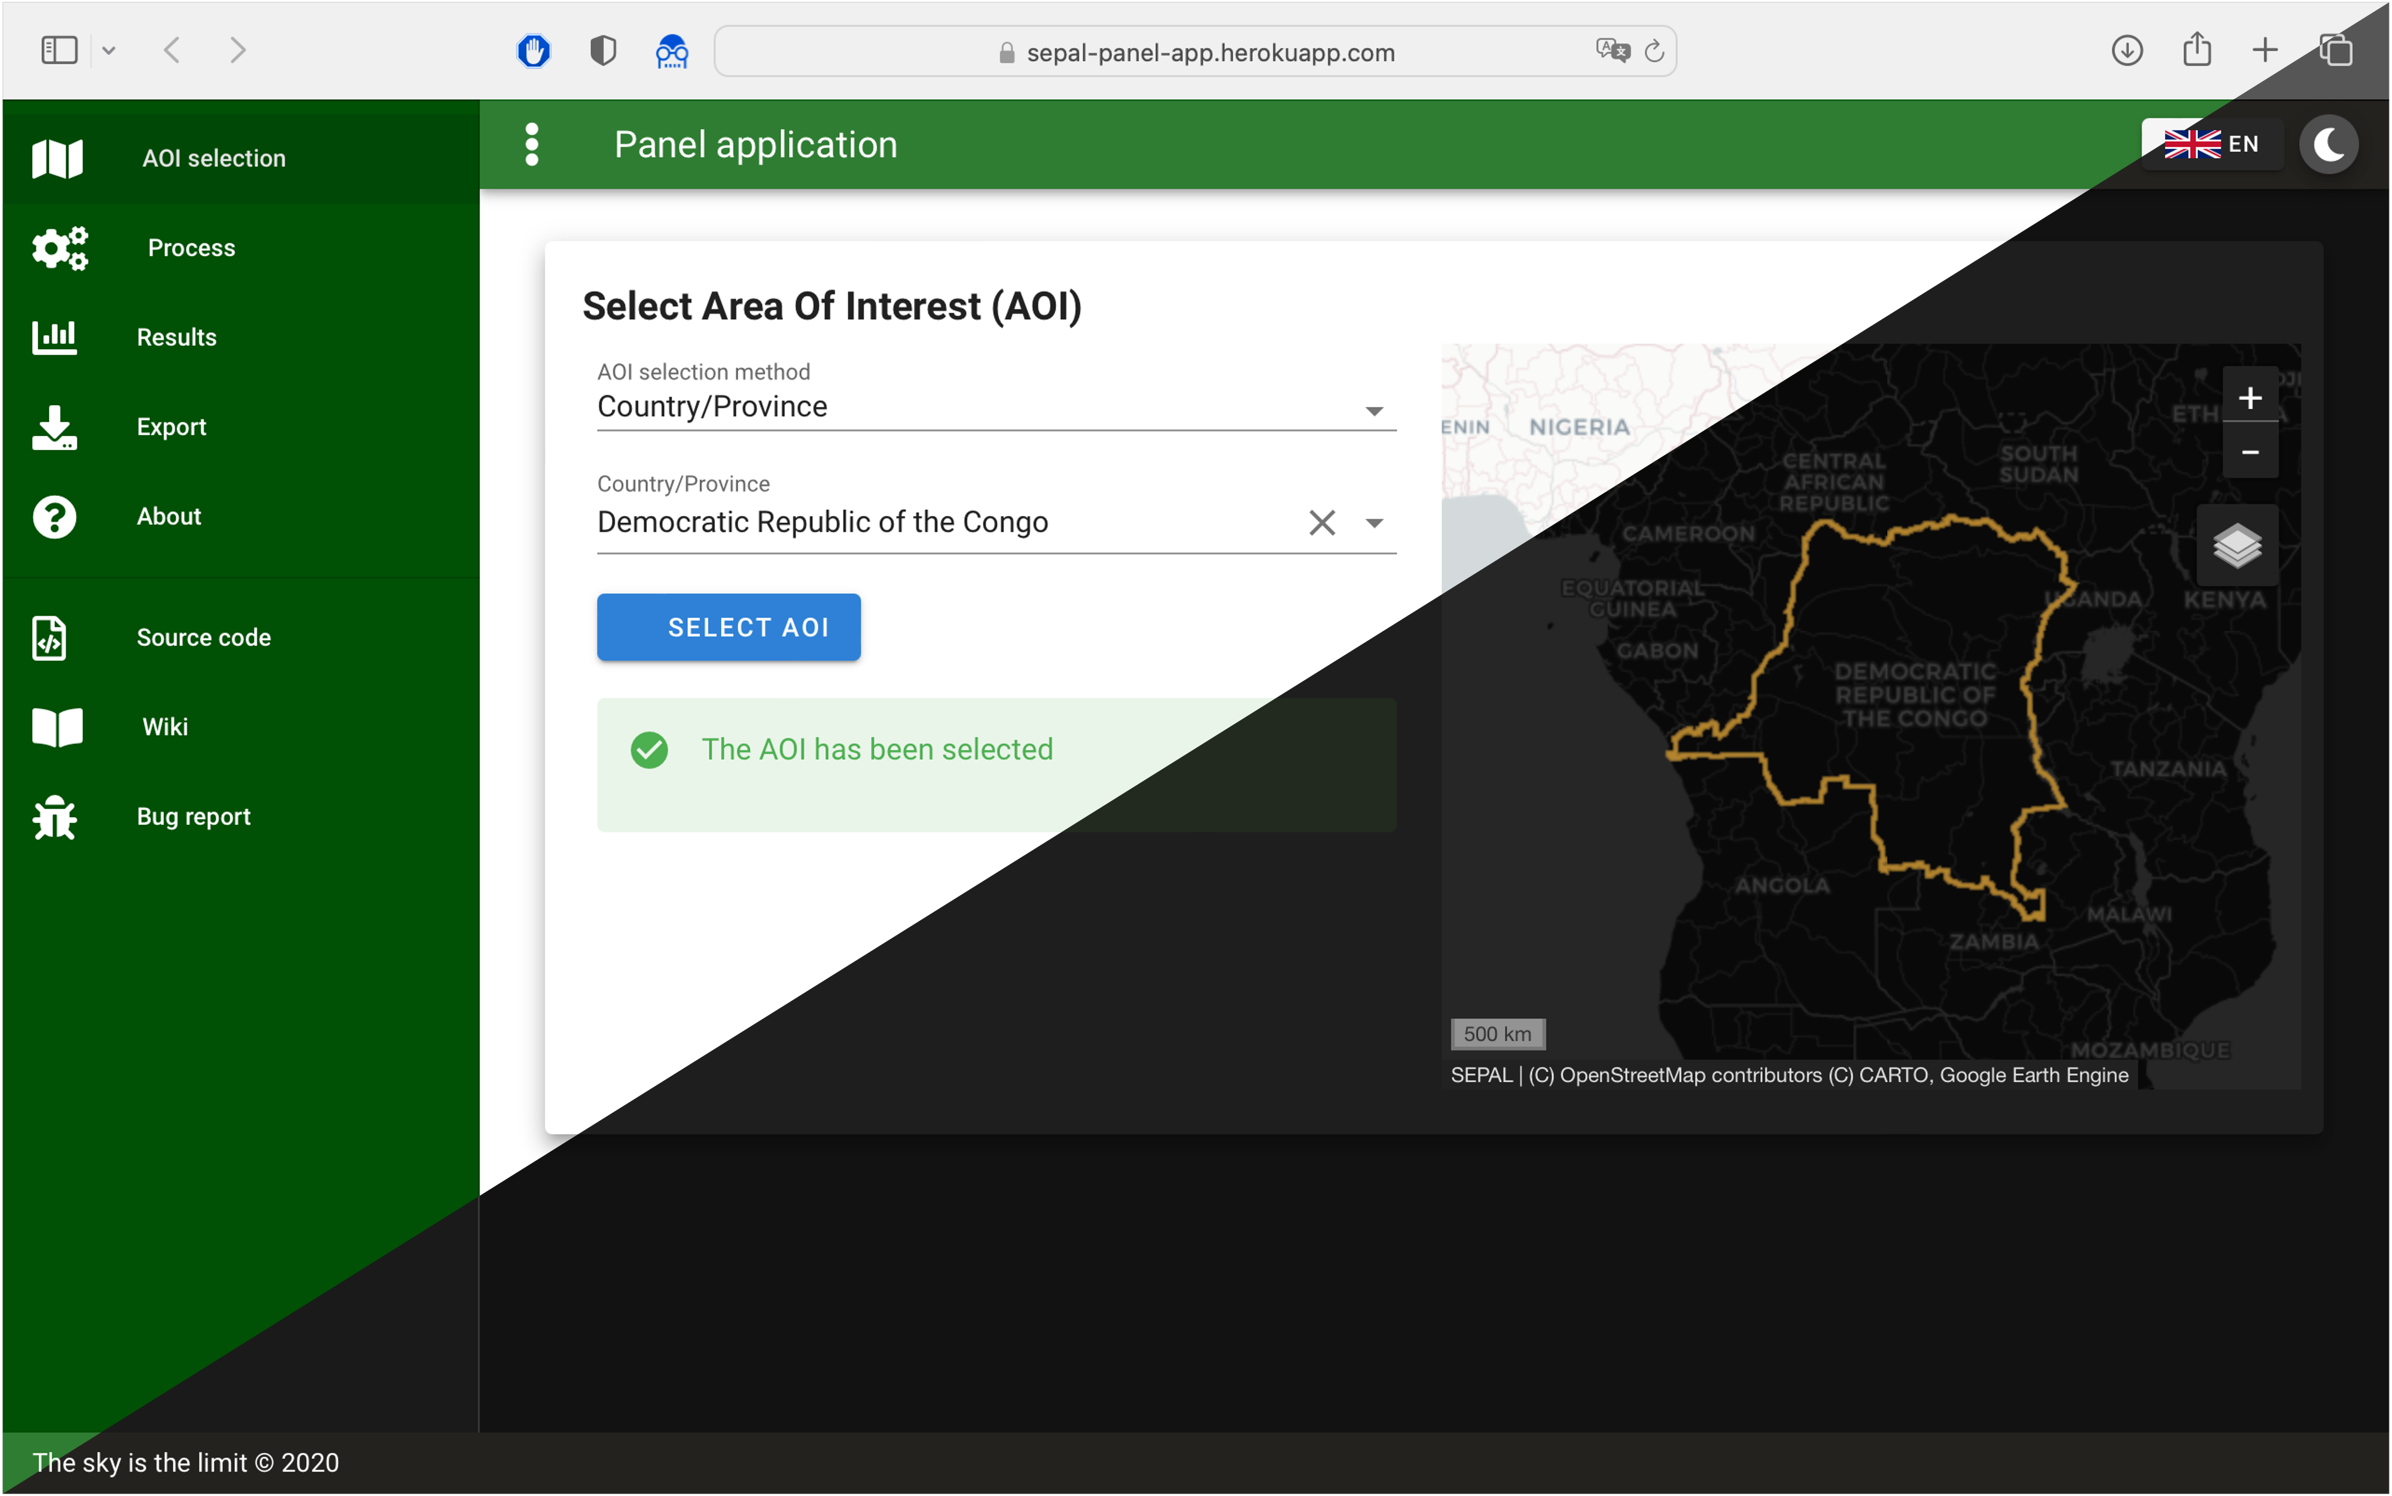
Task: Click the Process gears icon
Action: coord(59,248)
